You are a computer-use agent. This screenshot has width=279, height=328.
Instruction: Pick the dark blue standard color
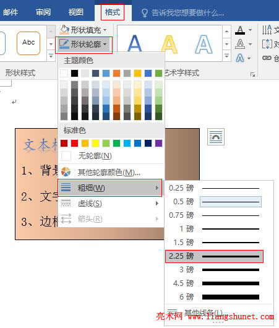point(148,144)
